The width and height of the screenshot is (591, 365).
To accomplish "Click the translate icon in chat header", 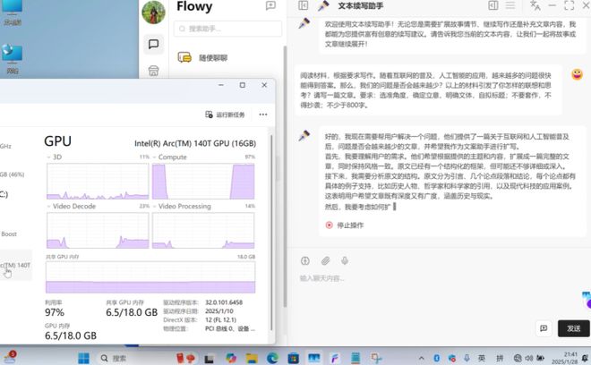I will [x=535, y=5].
